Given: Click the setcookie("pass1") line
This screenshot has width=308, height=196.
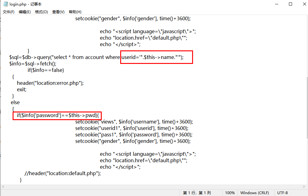Looking at the screenshot, I should (134, 135).
